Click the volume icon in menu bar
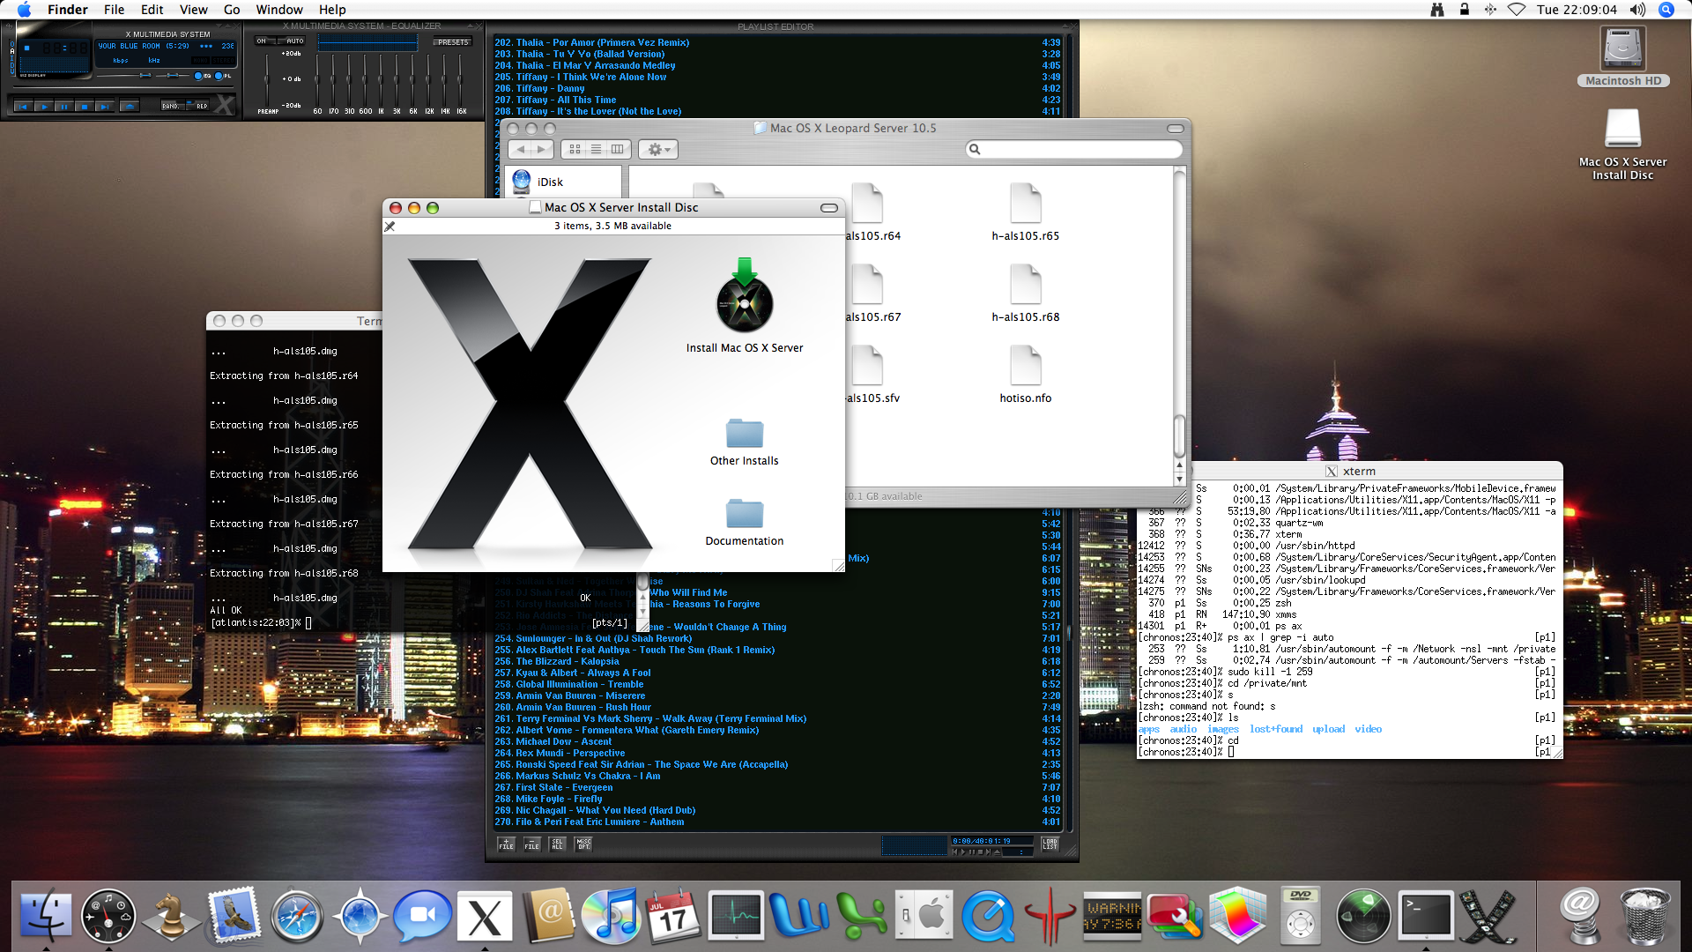This screenshot has width=1692, height=952. point(1637,10)
